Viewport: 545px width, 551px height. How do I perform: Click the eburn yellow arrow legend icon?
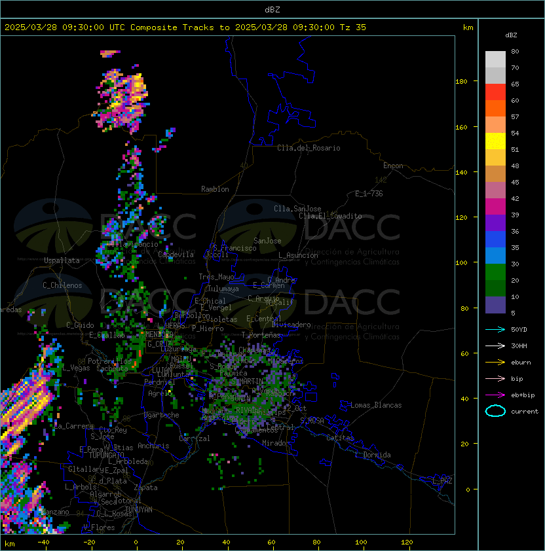pyautogui.click(x=495, y=363)
